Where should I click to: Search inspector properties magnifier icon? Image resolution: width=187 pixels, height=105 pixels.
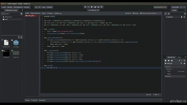(181, 64)
